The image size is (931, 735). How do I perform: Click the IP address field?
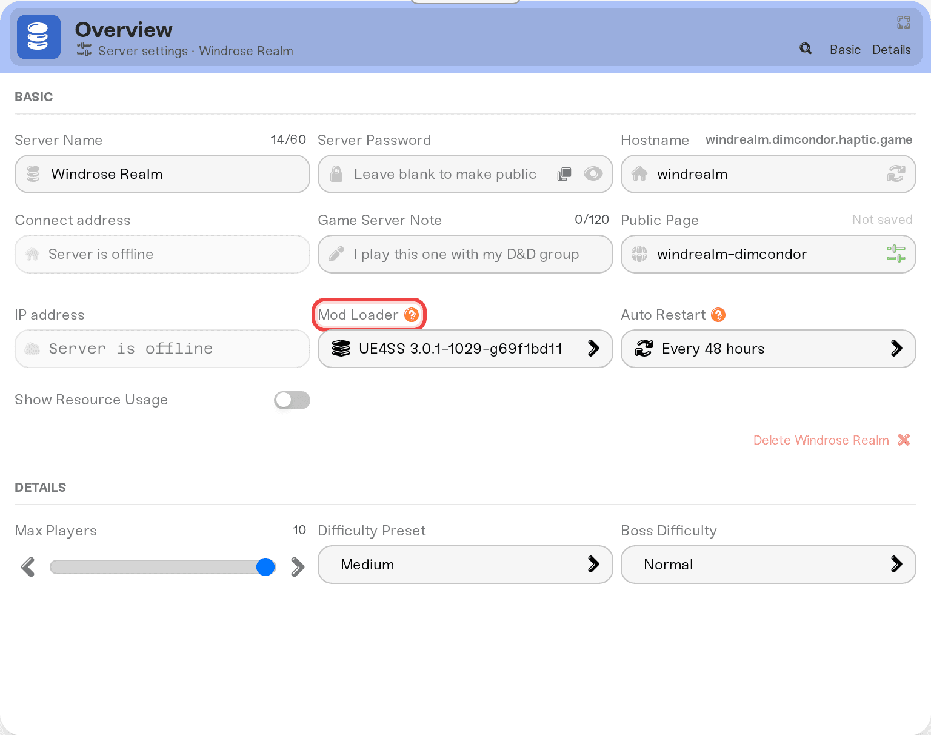(x=162, y=349)
